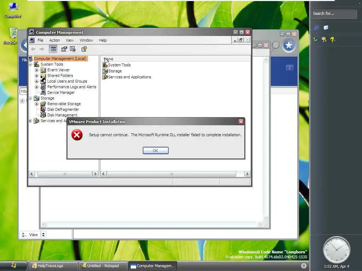Expand the Shared Folders node

click(x=36, y=76)
